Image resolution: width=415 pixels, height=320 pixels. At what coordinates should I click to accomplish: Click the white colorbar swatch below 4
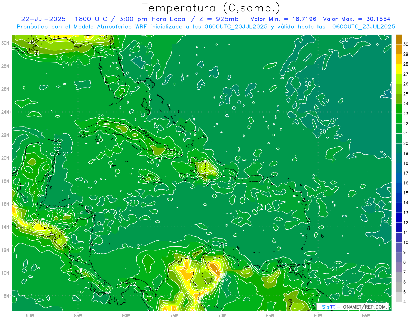pyautogui.click(x=399, y=307)
